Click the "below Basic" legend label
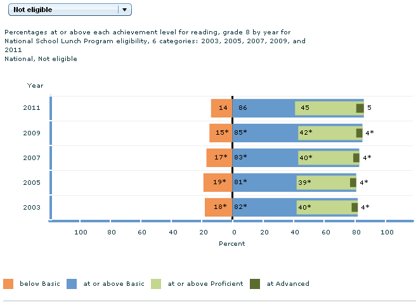The width and height of the screenshot is (416, 303). point(40,284)
